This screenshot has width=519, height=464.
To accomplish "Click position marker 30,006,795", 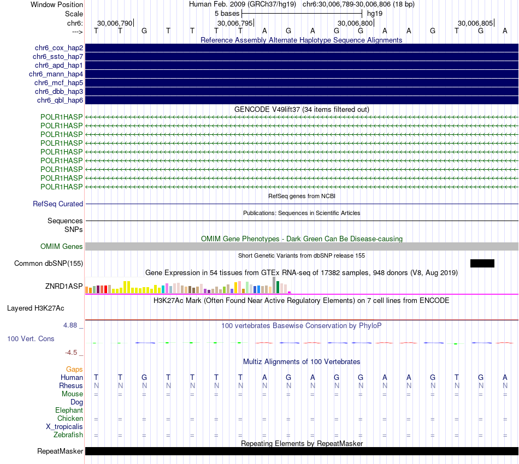I will click(x=235, y=23).
